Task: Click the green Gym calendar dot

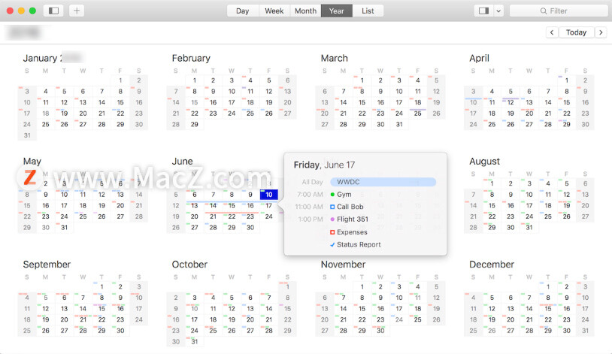Action: (x=332, y=195)
